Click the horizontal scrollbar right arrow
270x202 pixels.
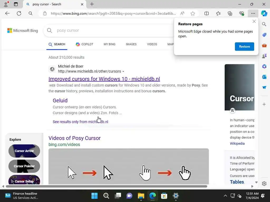(x=252, y=186)
